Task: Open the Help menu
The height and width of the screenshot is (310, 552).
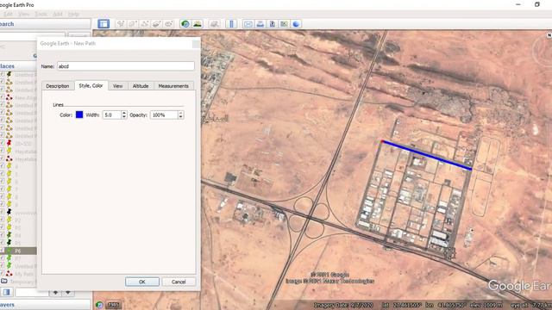Action: (73, 14)
